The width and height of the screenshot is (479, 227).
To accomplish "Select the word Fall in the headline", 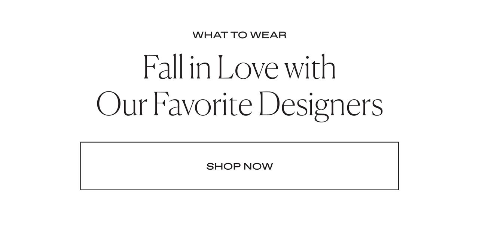I will coord(164,67).
